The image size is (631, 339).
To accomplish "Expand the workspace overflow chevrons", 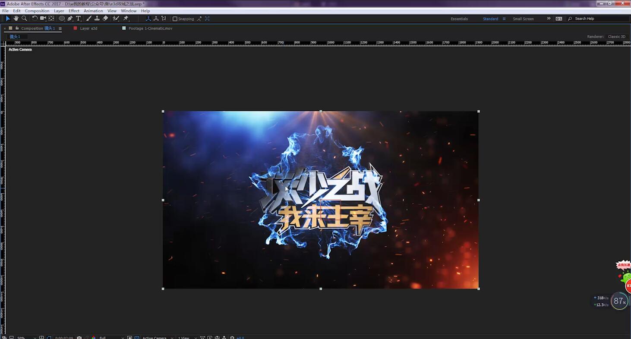I will [x=549, y=19].
